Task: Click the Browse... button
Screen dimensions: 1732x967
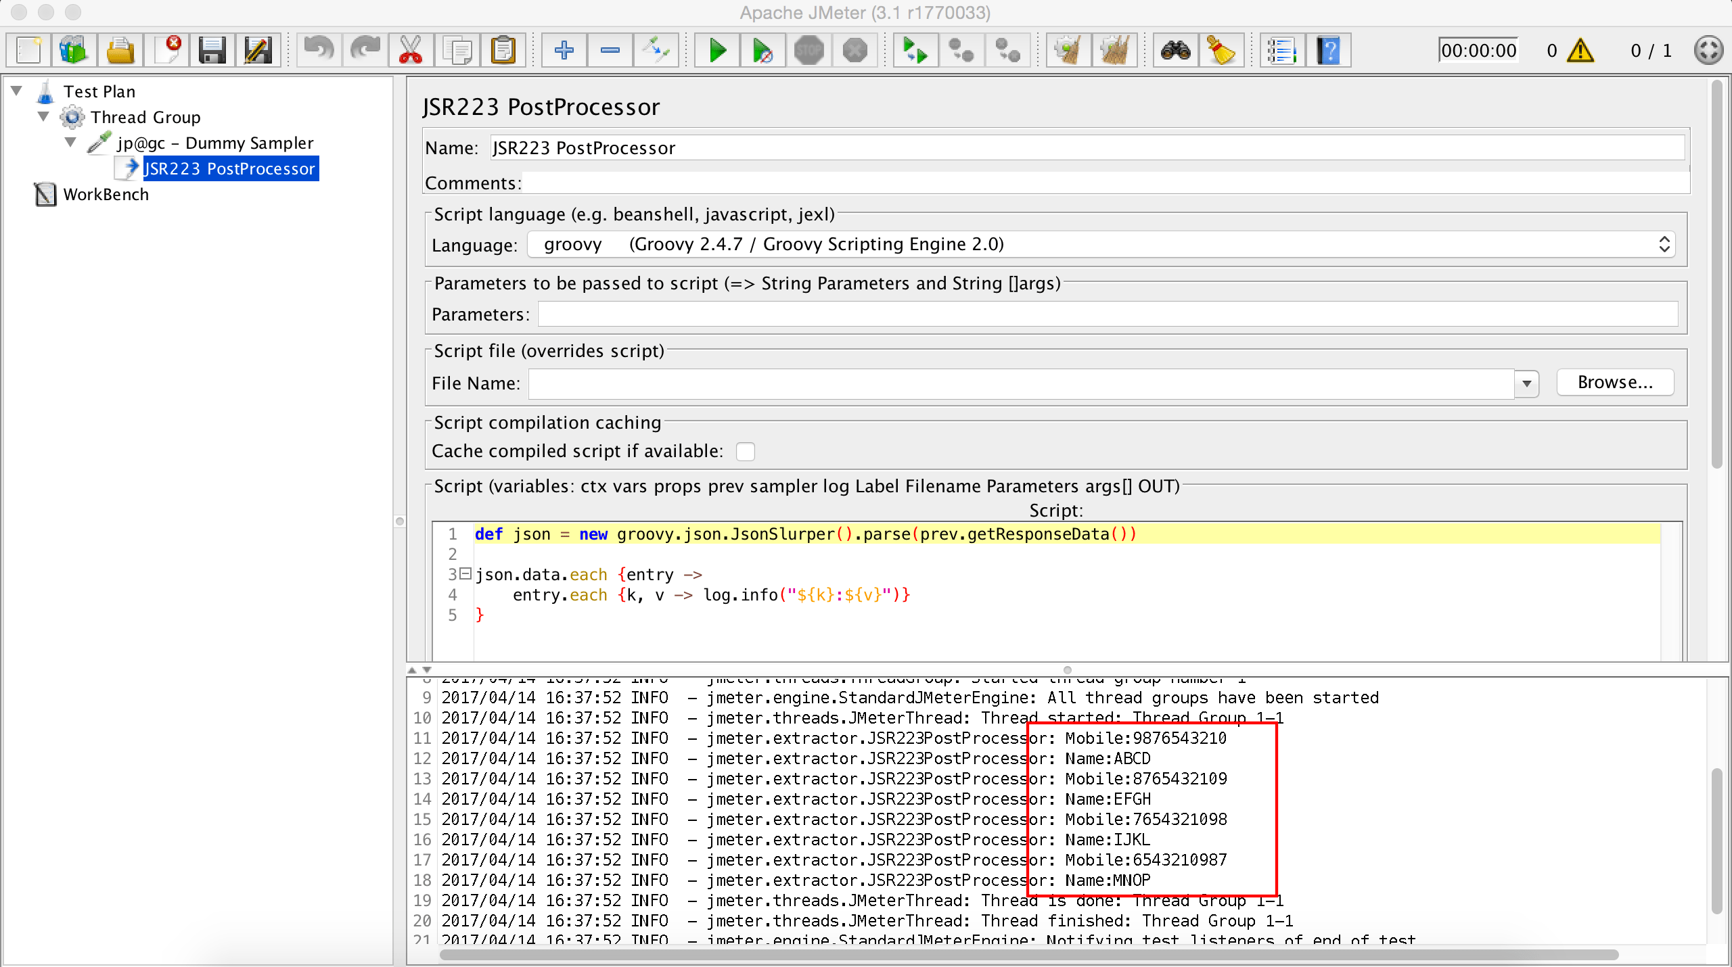Action: pos(1614,383)
